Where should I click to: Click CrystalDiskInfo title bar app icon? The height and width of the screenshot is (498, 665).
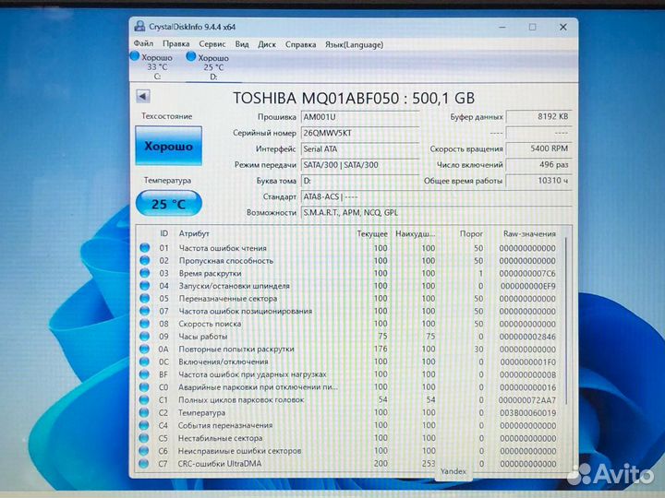(139, 26)
